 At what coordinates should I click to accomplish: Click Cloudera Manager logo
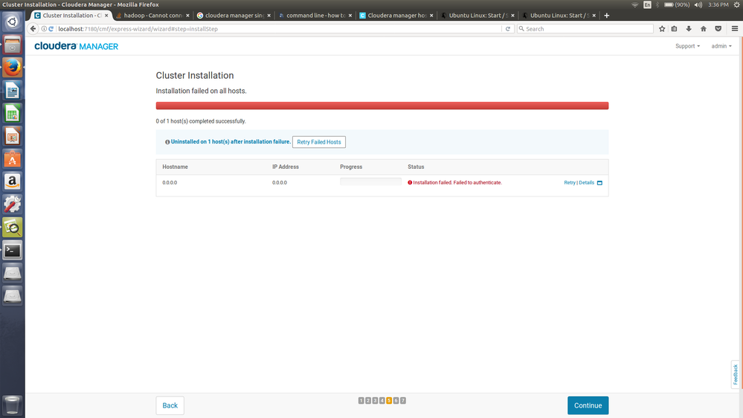tap(77, 46)
